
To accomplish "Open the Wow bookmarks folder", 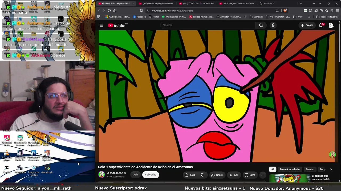I will click(298, 17).
